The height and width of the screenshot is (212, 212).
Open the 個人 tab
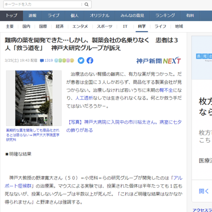[x=75, y=16]
